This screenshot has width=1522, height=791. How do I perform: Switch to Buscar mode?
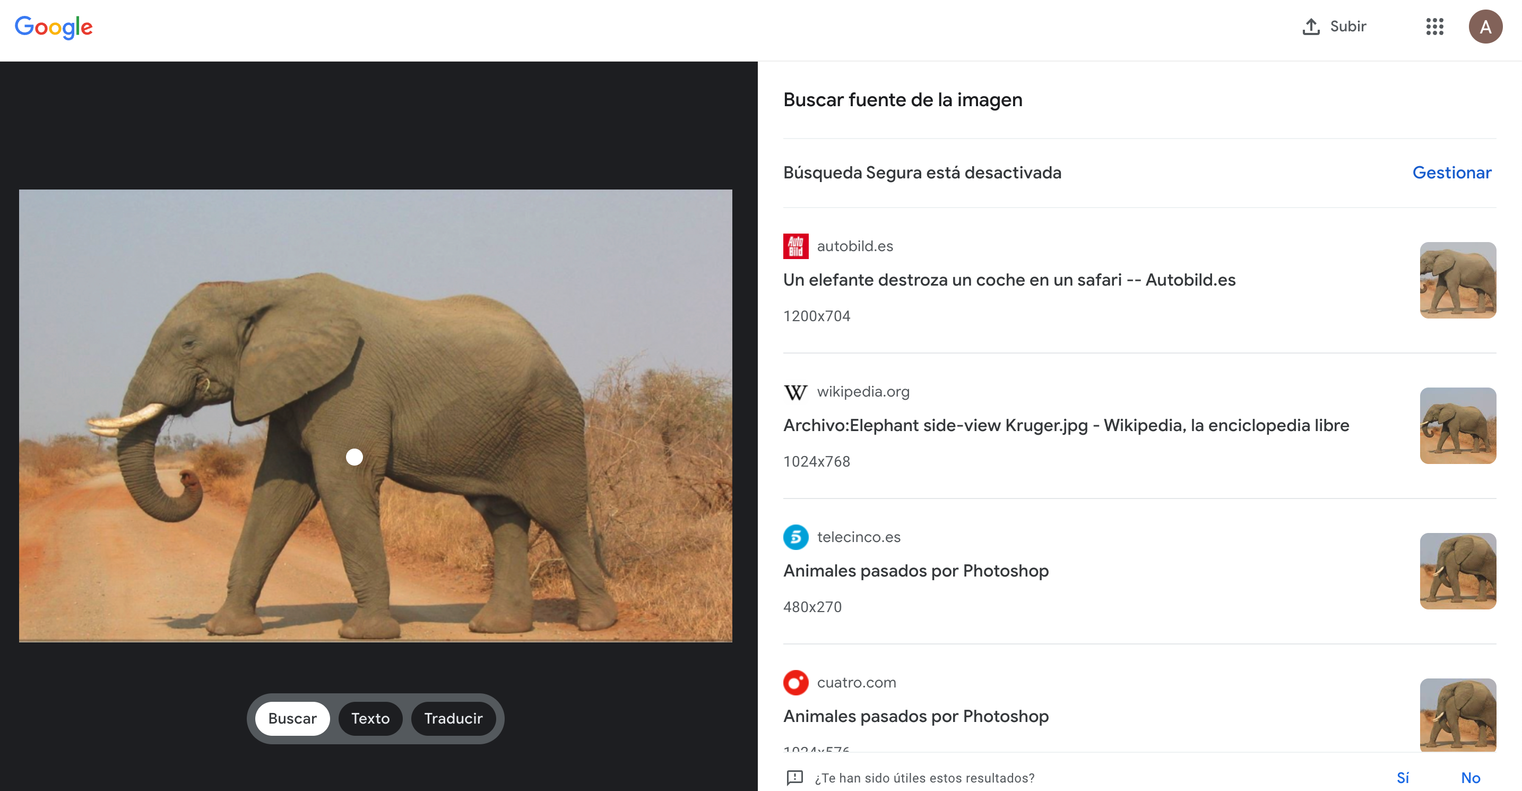pos(292,718)
